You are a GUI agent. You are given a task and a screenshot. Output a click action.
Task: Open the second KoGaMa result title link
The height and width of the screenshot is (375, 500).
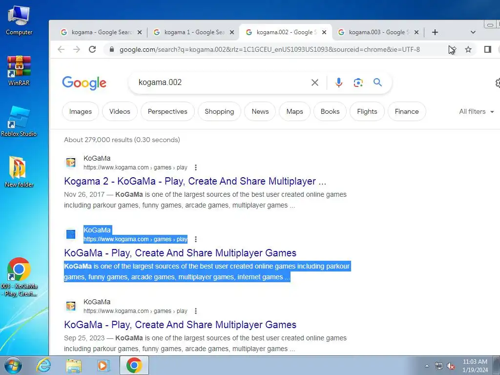click(x=180, y=253)
